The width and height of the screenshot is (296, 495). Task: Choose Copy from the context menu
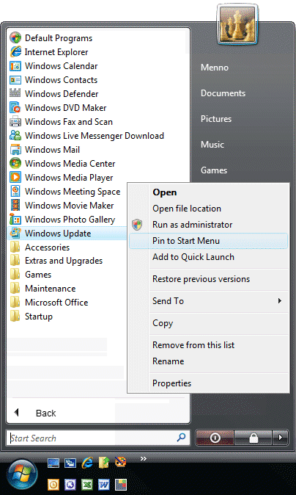tap(208, 323)
